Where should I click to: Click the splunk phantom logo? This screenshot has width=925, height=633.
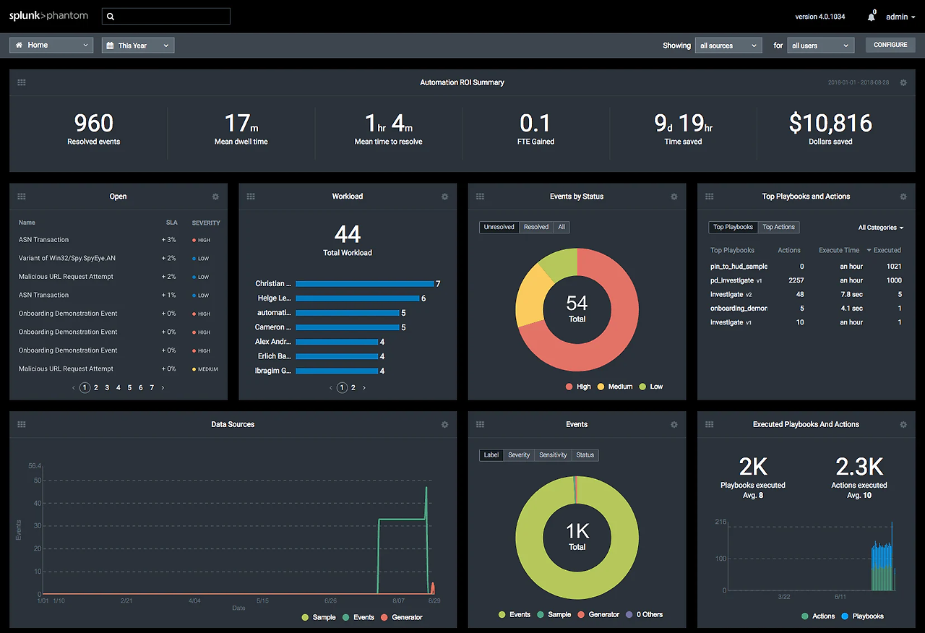coord(48,15)
